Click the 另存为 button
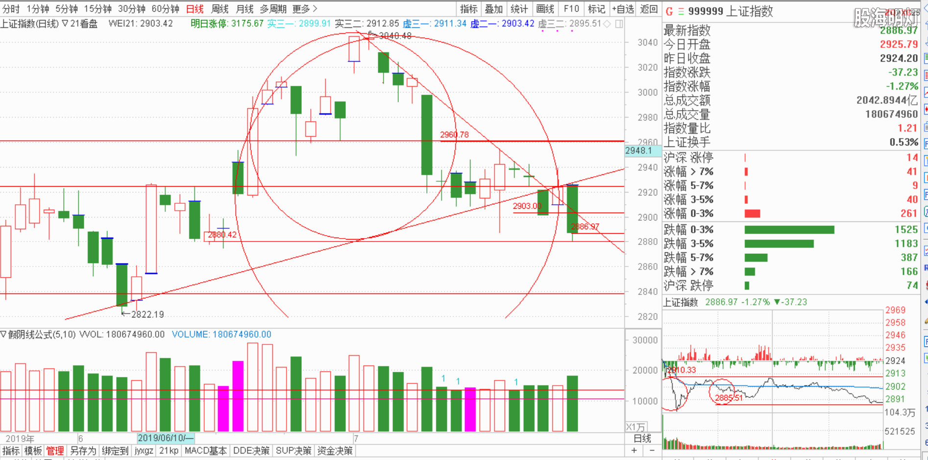This screenshot has width=928, height=460. (x=83, y=451)
